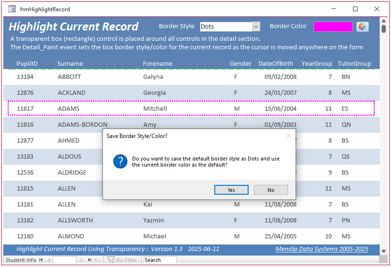Expand the Border Style dropdown arrow
This screenshot has height=267, width=391.
pyautogui.click(x=256, y=27)
